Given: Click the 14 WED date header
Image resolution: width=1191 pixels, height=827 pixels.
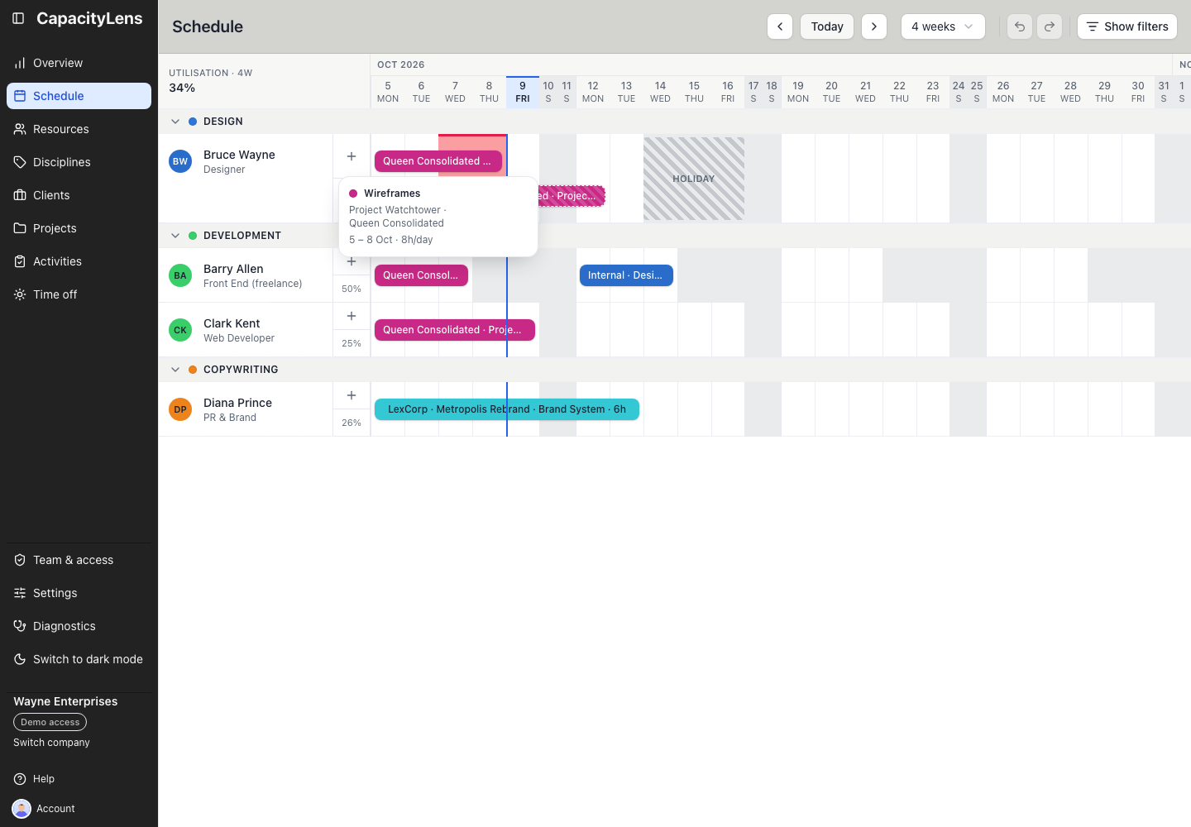Looking at the screenshot, I should click(x=660, y=92).
